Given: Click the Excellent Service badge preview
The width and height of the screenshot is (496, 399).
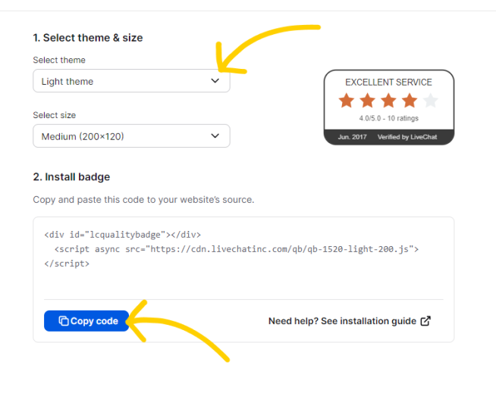Looking at the screenshot, I should [x=389, y=108].
